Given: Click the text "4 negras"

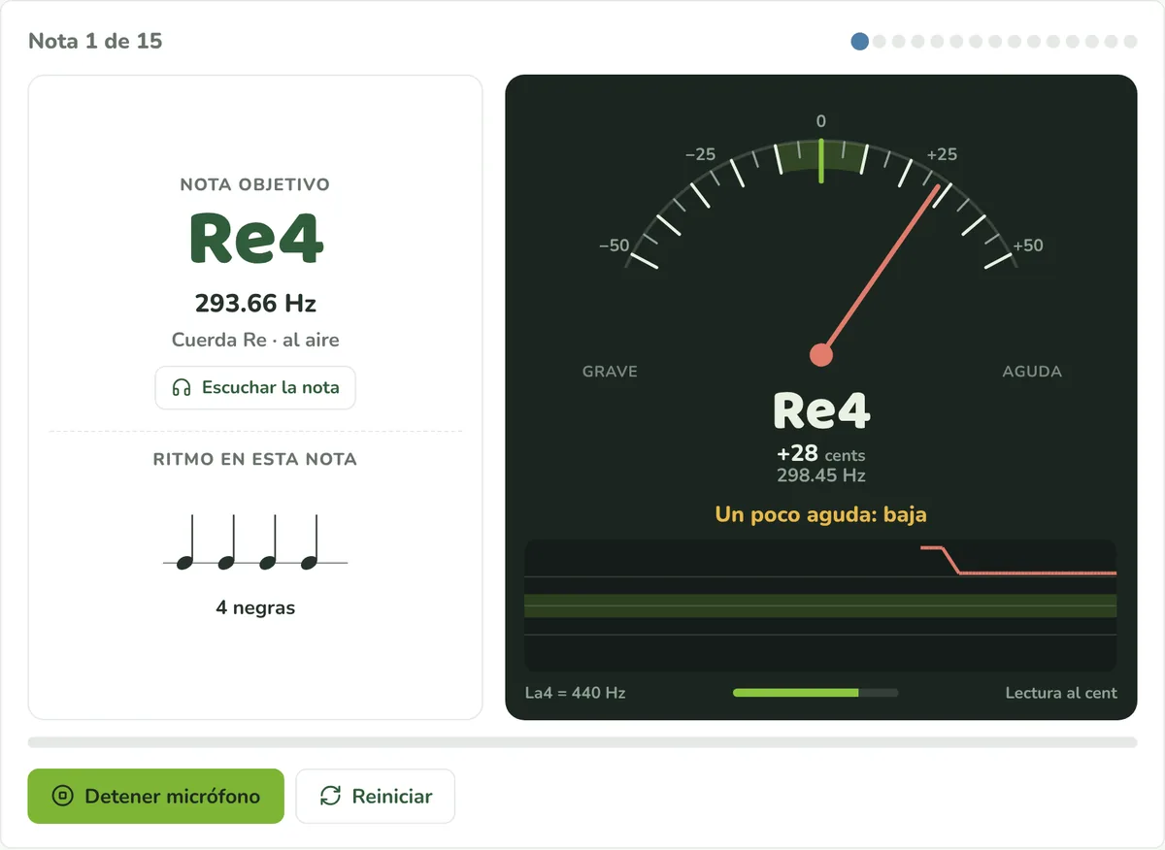Looking at the screenshot, I should (x=255, y=608).
